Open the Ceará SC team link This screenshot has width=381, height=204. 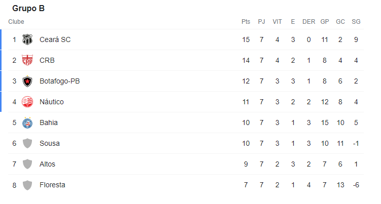click(55, 39)
